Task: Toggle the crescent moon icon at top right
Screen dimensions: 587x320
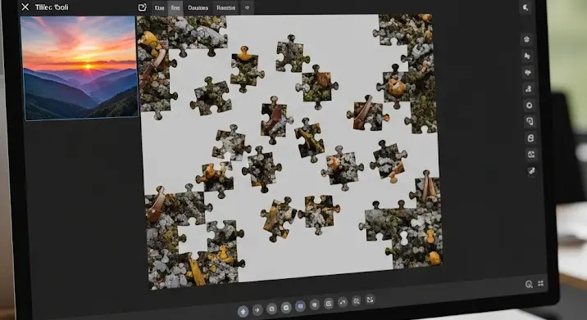Action: pos(526,7)
